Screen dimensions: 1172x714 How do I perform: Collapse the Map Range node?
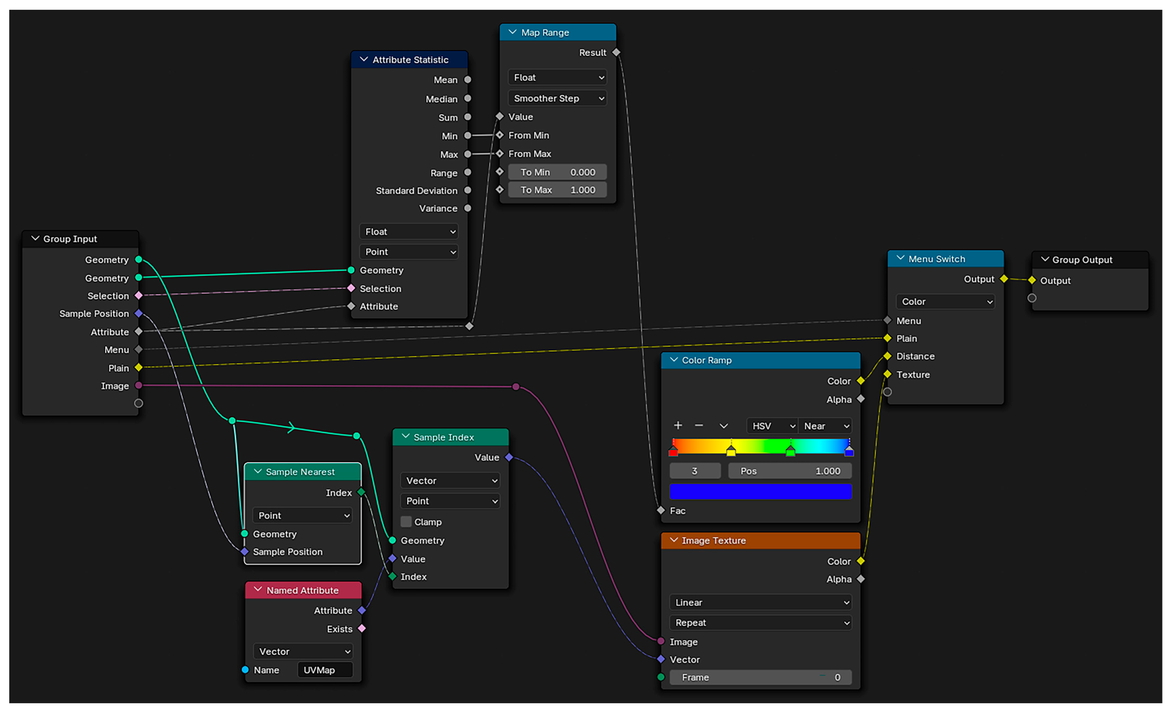tap(512, 32)
